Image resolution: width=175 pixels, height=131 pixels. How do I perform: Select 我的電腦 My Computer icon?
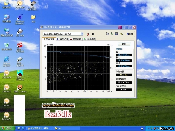coord(7,19)
